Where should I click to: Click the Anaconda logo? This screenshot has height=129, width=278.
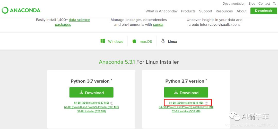click(x=21, y=10)
